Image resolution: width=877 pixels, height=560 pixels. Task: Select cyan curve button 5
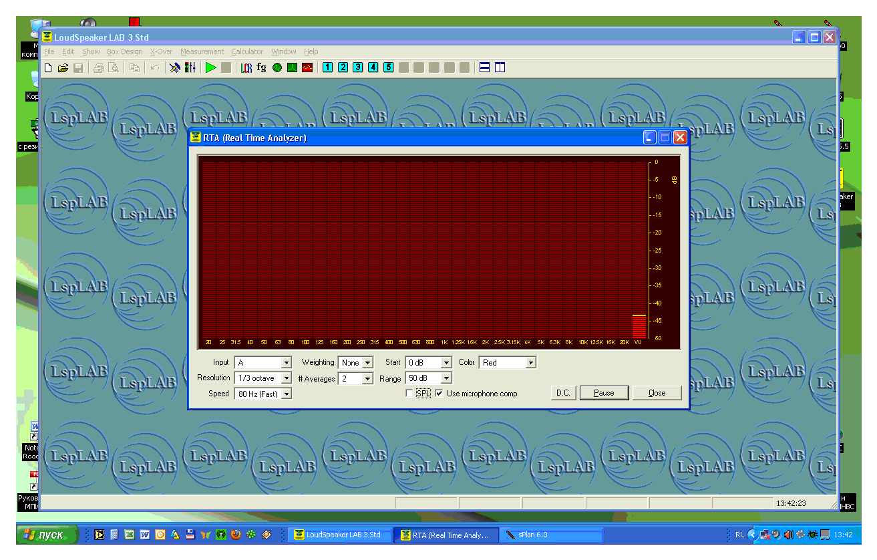pyautogui.click(x=388, y=67)
